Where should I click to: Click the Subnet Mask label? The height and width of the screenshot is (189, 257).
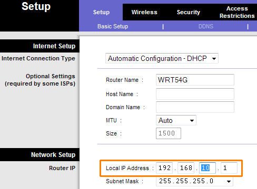(122, 181)
